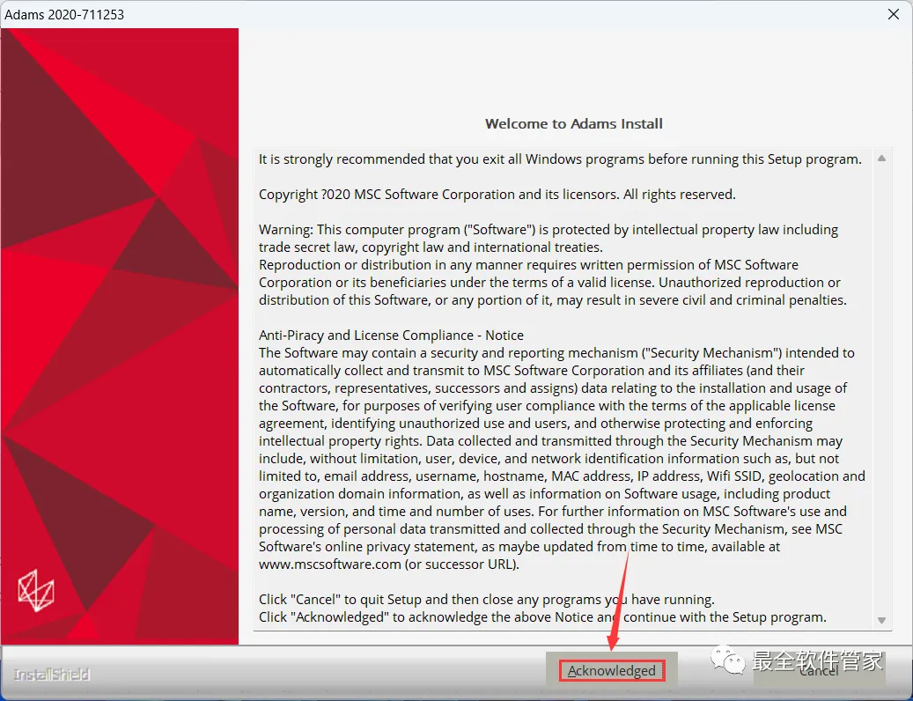Click the 'Copyright ?2020 MSC Software Corporation' line
Viewport: 913px width, 701px height.
click(497, 195)
